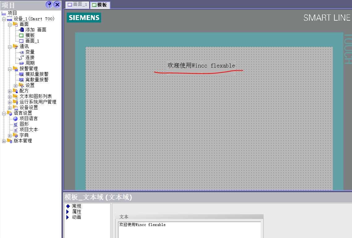Click the 画面_1 screen icon in tree

pos(21,41)
